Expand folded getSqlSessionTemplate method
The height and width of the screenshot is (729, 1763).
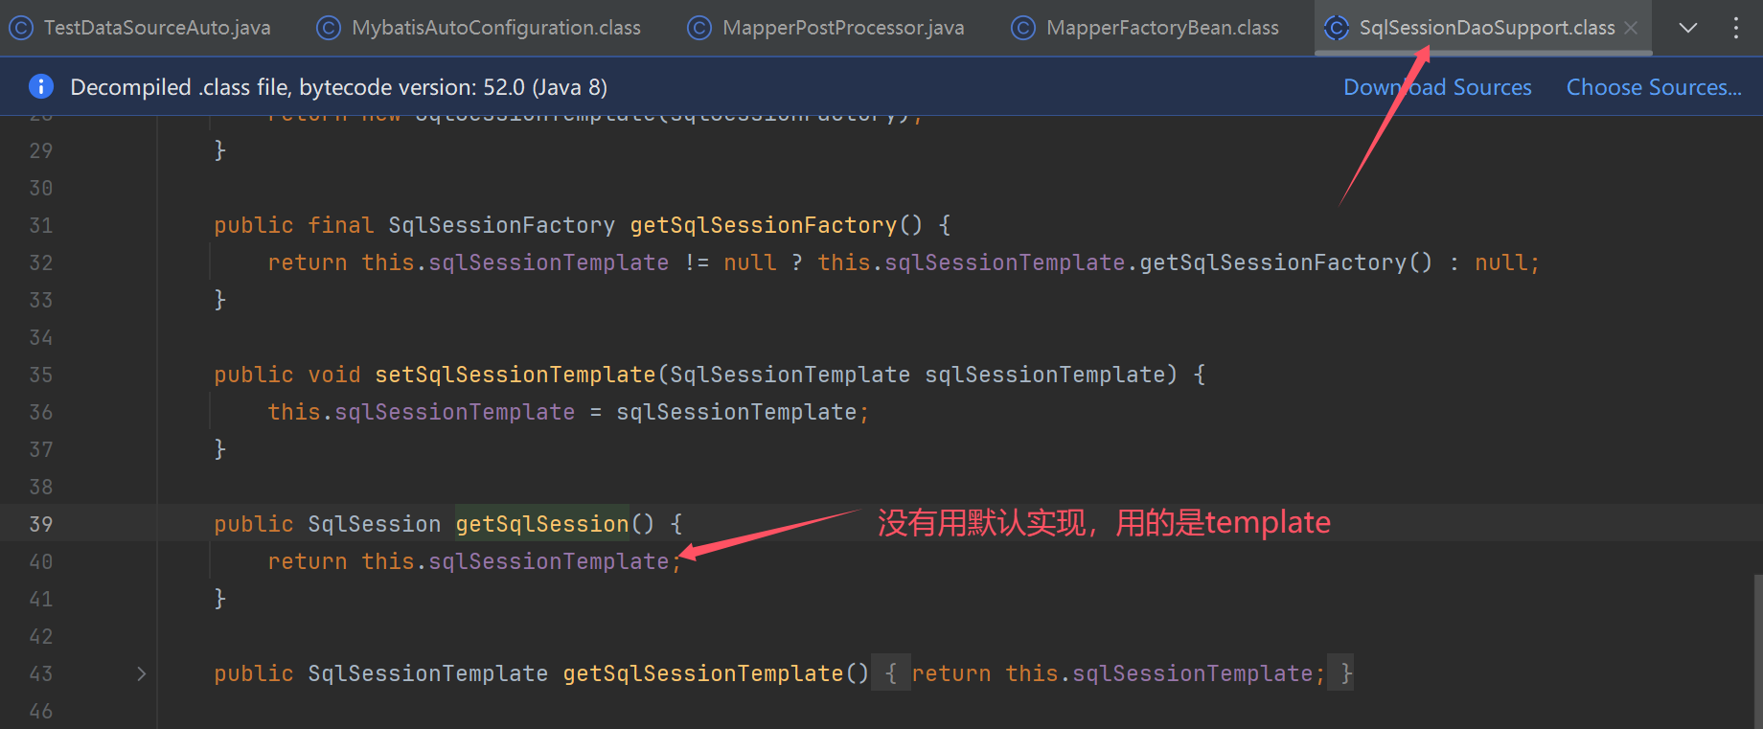coord(142,673)
